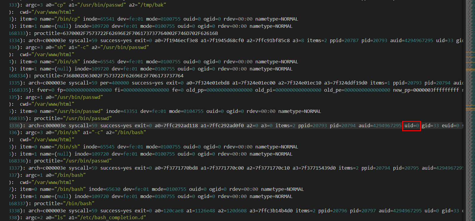
Task: Click the a2="/bin/bash" argument
Action: [126, 132]
